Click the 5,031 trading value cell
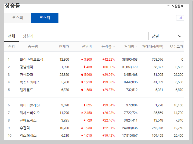The height and width of the screenshot is (144, 193). point(159,90)
